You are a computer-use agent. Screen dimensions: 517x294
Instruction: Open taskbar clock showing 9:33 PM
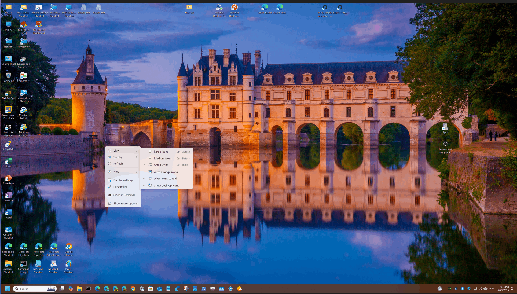tap(503, 289)
